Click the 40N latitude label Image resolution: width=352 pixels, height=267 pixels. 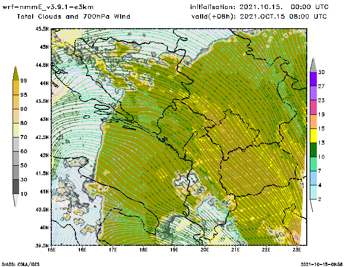[44, 227]
